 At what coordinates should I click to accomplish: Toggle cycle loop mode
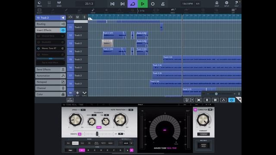pos(132,4)
